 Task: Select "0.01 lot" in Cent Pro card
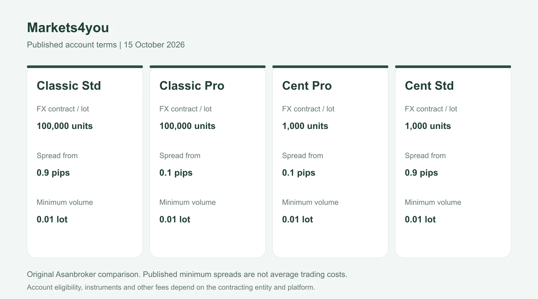pos(297,219)
